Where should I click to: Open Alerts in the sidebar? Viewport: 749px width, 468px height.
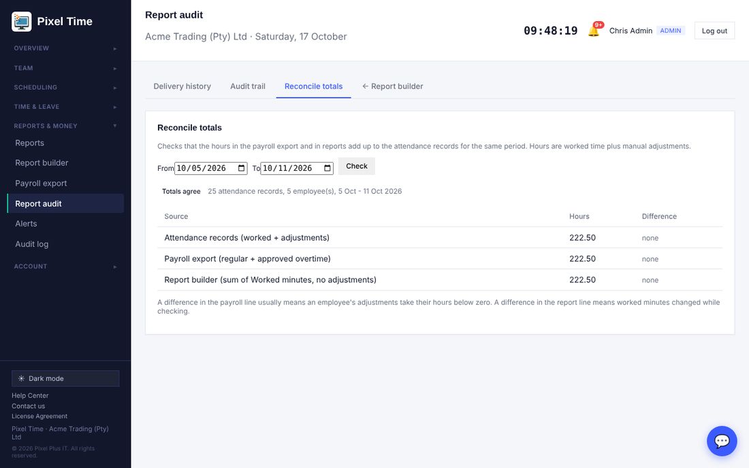coord(65,224)
